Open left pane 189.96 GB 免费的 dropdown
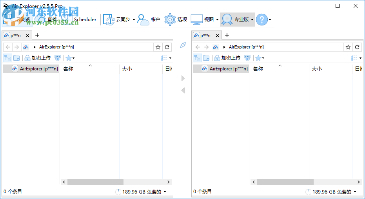The image size is (365, 199). tap(165, 192)
